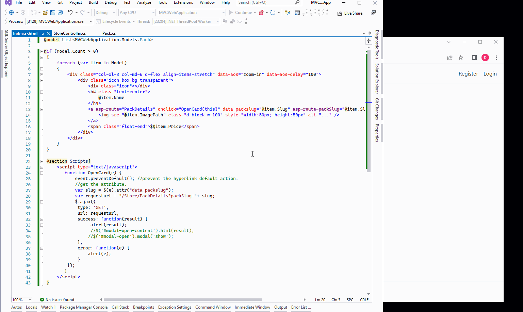The image size is (523, 312).
Task: Switch to the Pack.cs tab
Action: pos(109,33)
